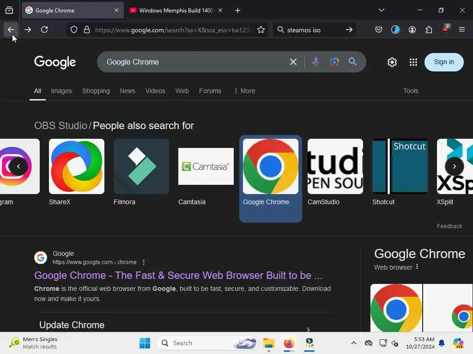
Task: Clear the Google search box
Action: coord(293,62)
